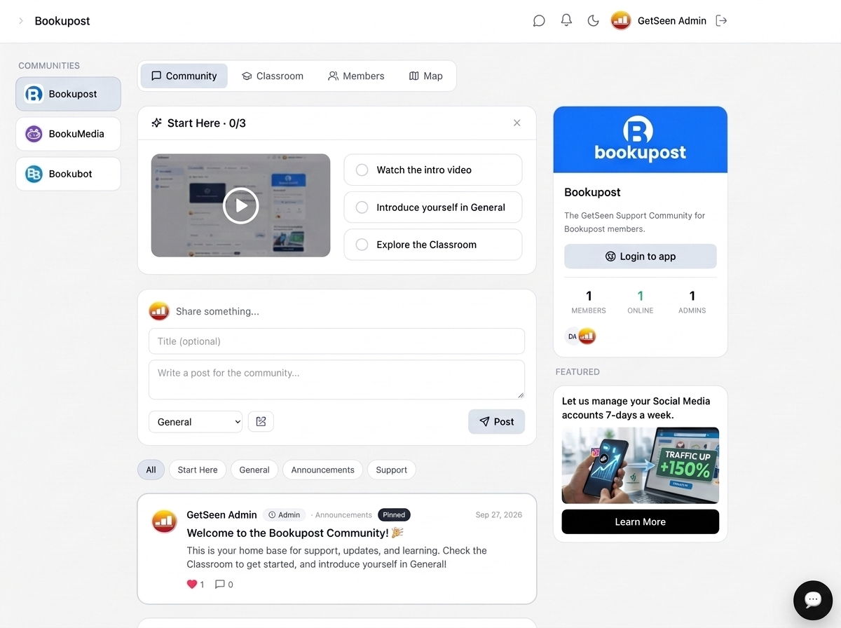
Task: Click the Announcements label on the post
Action: coord(343,514)
